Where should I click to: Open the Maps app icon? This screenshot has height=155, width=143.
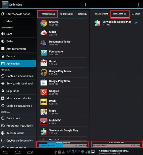(x=44, y=112)
